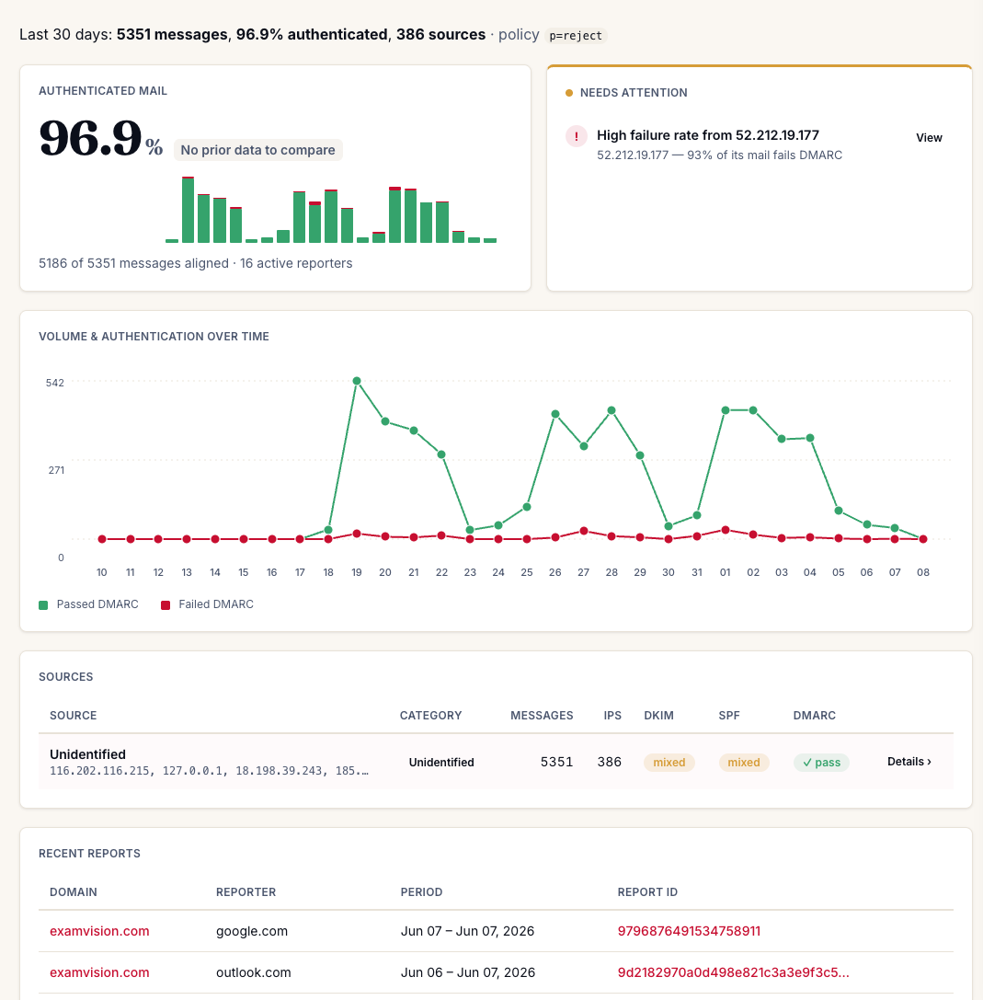Click the peak data point on day 19
Viewport: 983px width, 1000px height.
357,381
